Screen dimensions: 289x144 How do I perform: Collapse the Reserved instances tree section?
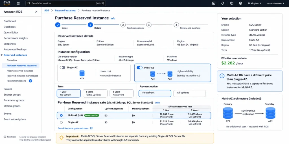coord(2,55)
